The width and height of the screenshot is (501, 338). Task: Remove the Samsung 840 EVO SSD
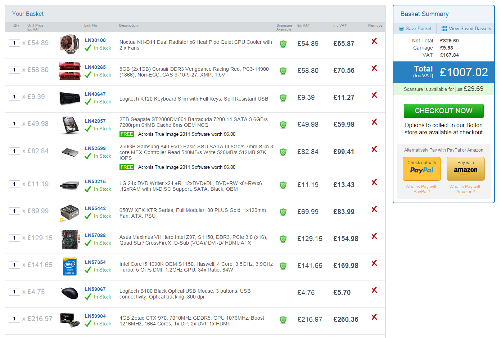click(374, 149)
